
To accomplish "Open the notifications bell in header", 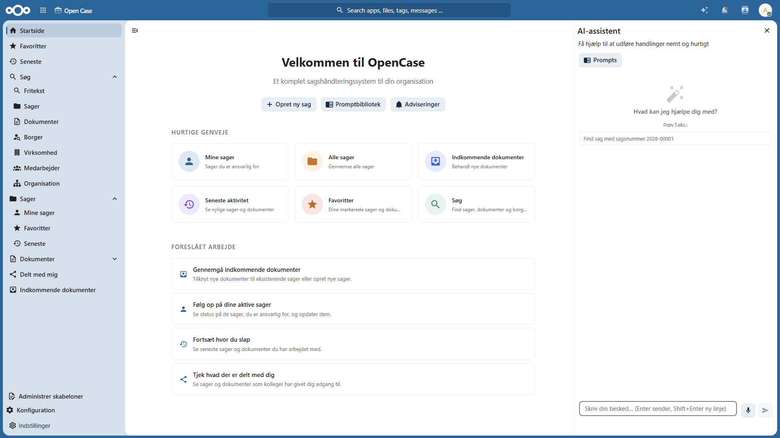I will [725, 10].
